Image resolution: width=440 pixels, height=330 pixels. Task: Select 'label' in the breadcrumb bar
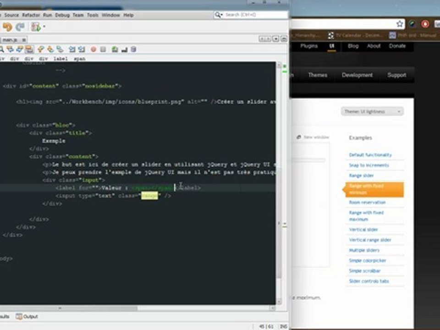(x=60, y=59)
